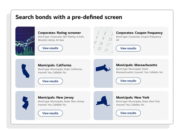View results for Municipals: Massachusetts
Viewport: 182px width, 136px height.
(x=128, y=81)
